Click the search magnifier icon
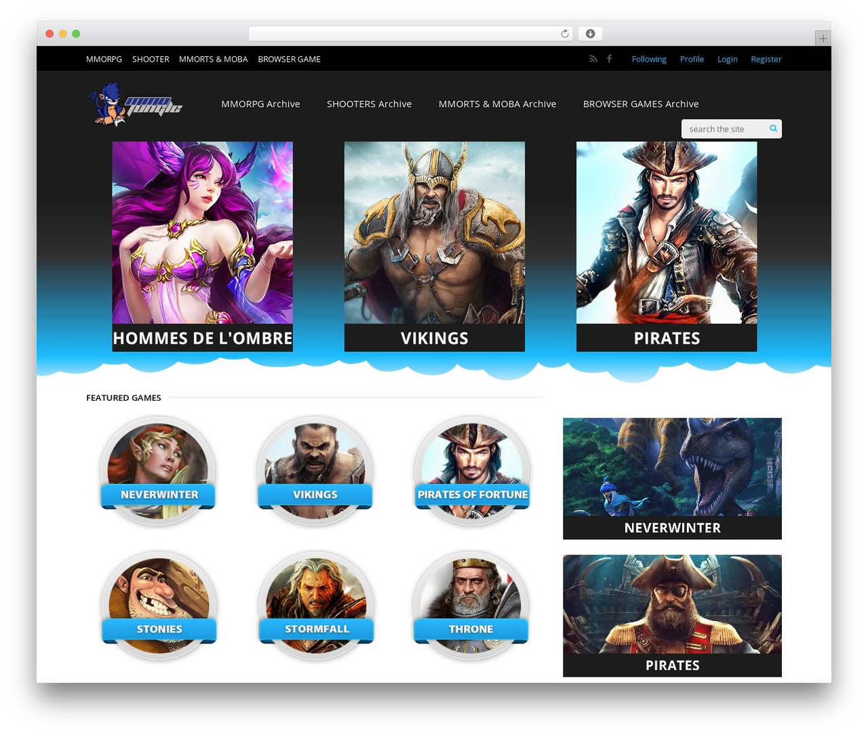The height and width of the screenshot is (735, 868). point(773,128)
